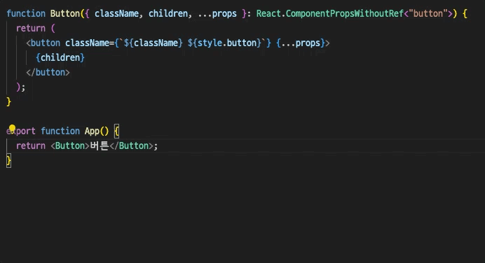Click the closing '</button>' tag
485x263 pixels.
click(x=48, y=72)
